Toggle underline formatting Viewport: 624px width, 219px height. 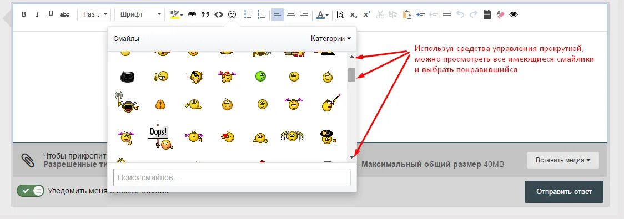(x=51, y=15)
